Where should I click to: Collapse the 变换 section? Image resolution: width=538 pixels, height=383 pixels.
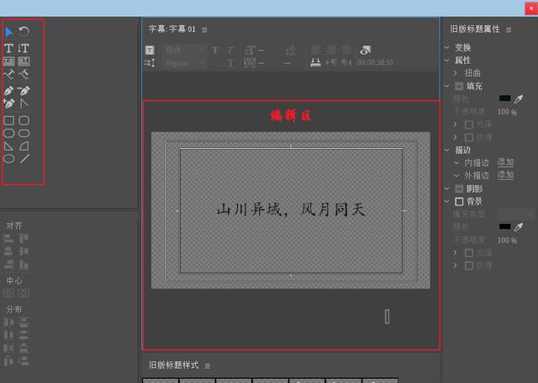click(x=446, y=47)
